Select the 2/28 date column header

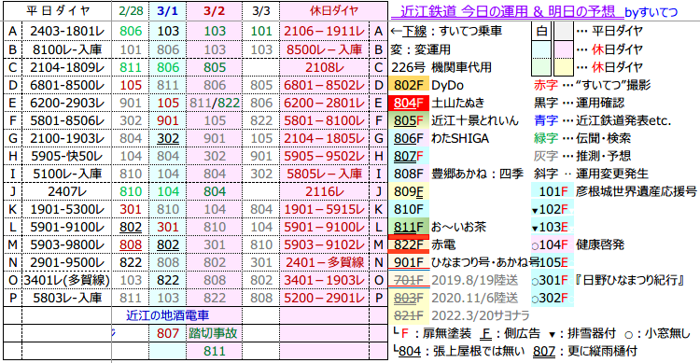click(x=131, y=11)
